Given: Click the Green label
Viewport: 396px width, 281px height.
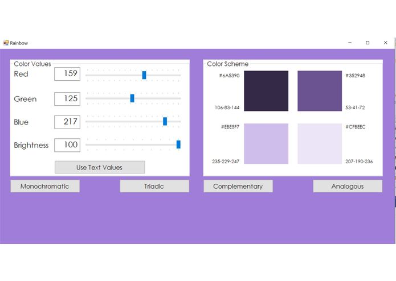Looking at the screenshot, I should pyautogui.click(x=25, y=99).
